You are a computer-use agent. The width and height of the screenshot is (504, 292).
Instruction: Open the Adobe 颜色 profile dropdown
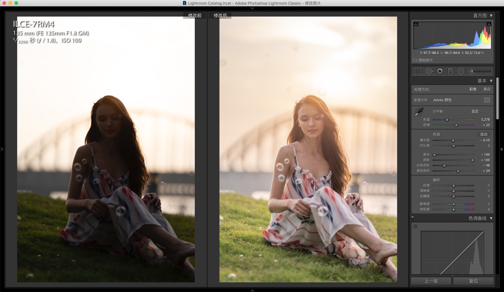tap(444, 100)
